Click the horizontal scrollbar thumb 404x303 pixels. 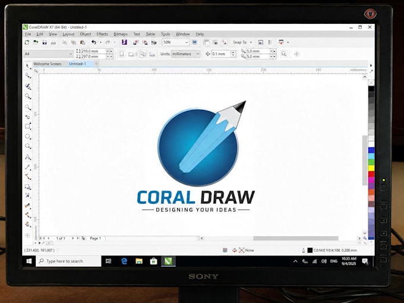(296, 238)
